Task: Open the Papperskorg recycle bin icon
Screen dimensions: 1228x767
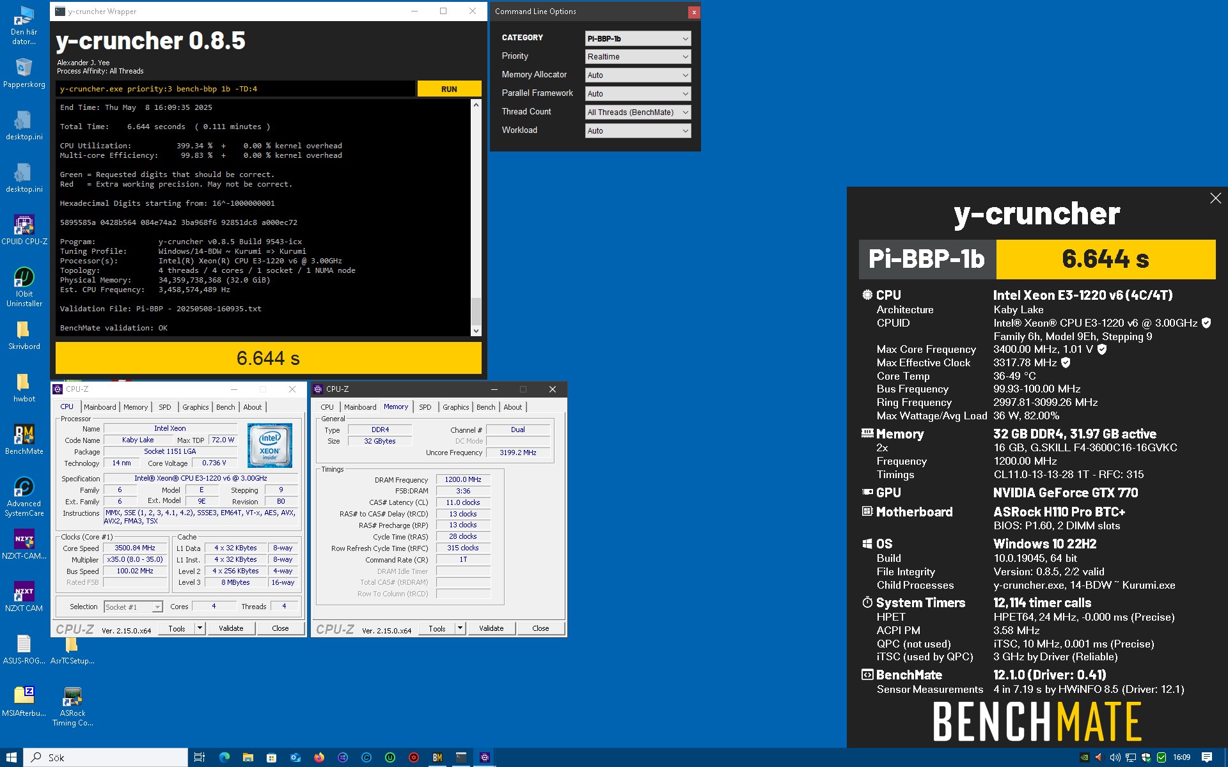Action: [24, 73]
